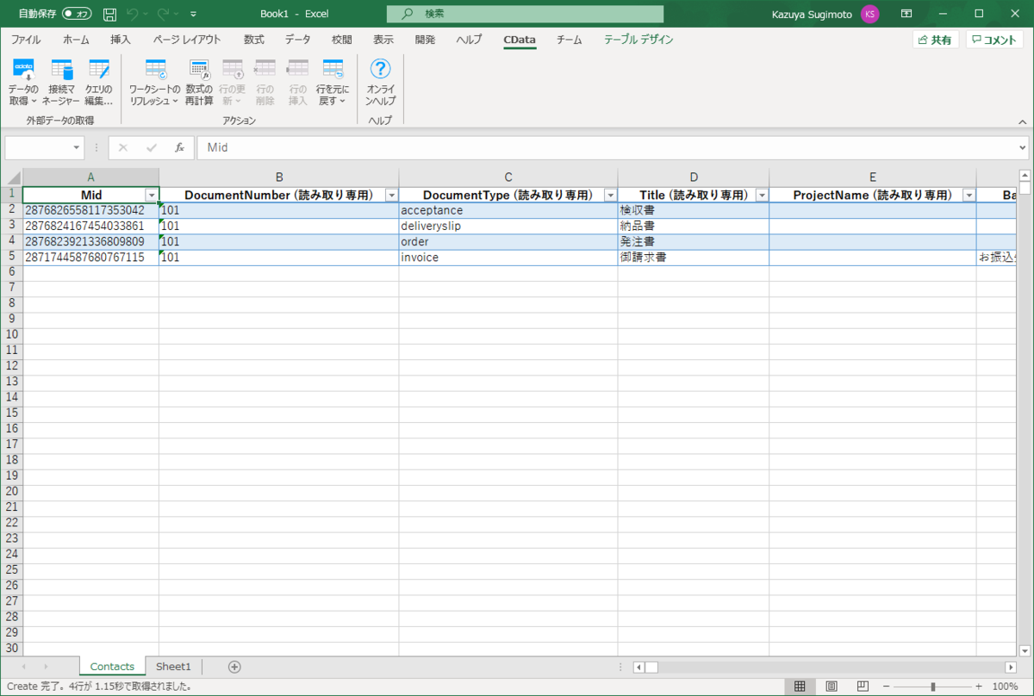Open 接続マネージャー connection manager
This screenshot has height=696, width=1034.
pos(61,83)
